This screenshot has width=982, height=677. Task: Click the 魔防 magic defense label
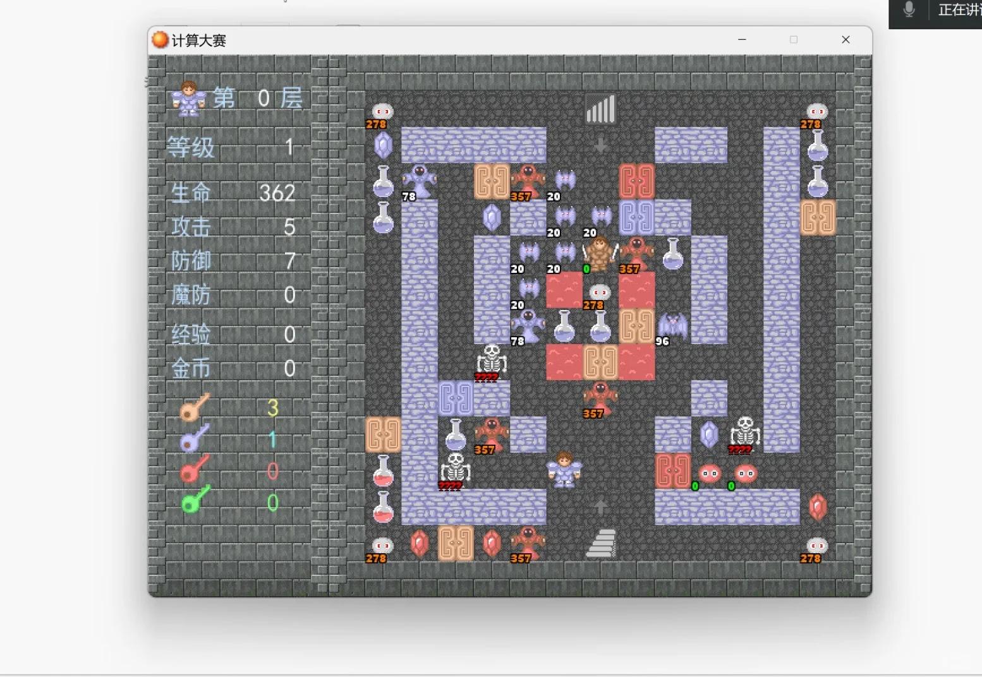pos(191,294)
